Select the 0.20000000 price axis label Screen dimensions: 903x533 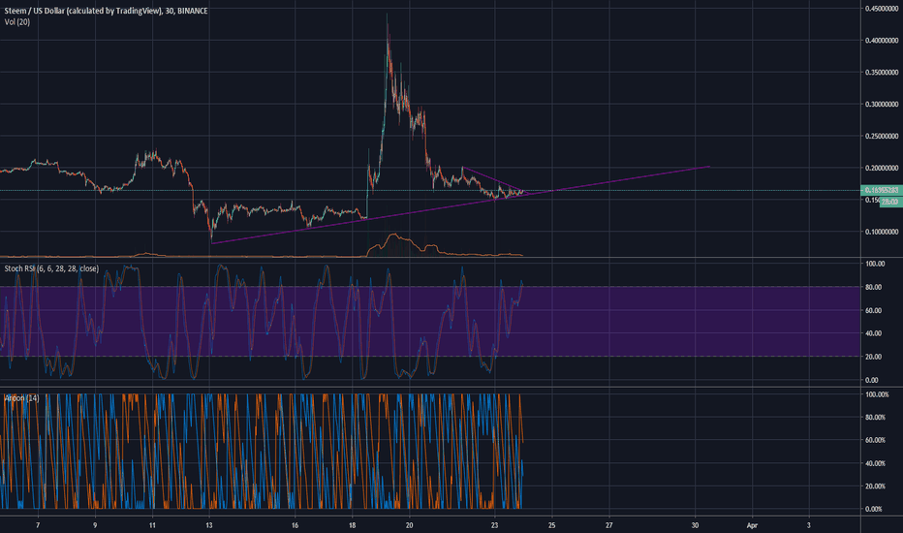(881, 169)
